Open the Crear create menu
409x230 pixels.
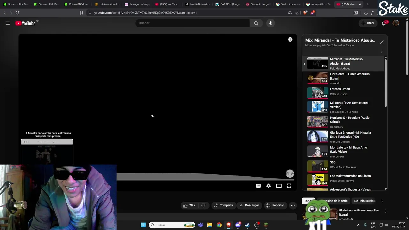tap(368, 23)
